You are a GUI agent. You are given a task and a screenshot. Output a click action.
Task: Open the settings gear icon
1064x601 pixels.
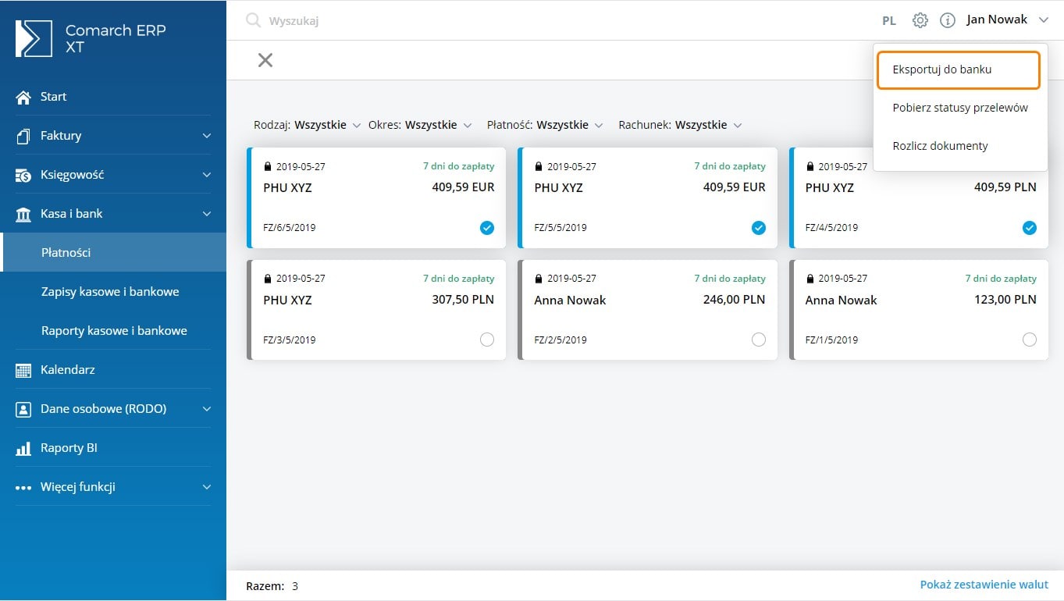pos(920,20)
